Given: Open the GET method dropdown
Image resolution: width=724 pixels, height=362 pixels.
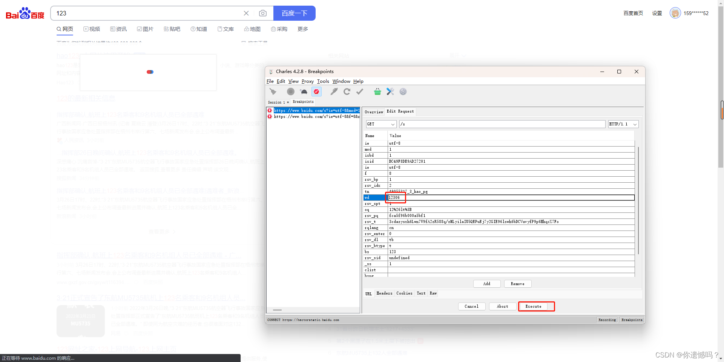Looking at the screenshot, I should (381, 124).
